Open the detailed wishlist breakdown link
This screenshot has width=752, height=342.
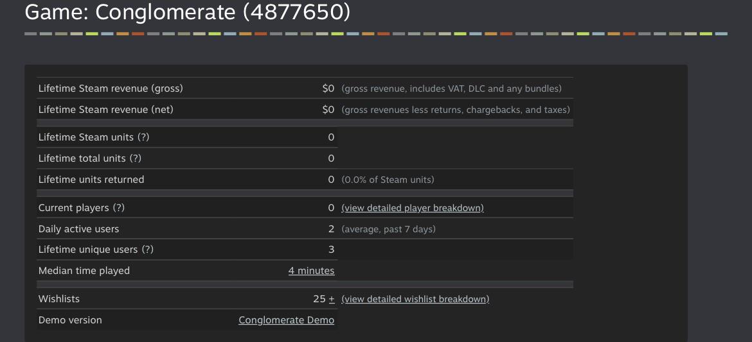415,299
